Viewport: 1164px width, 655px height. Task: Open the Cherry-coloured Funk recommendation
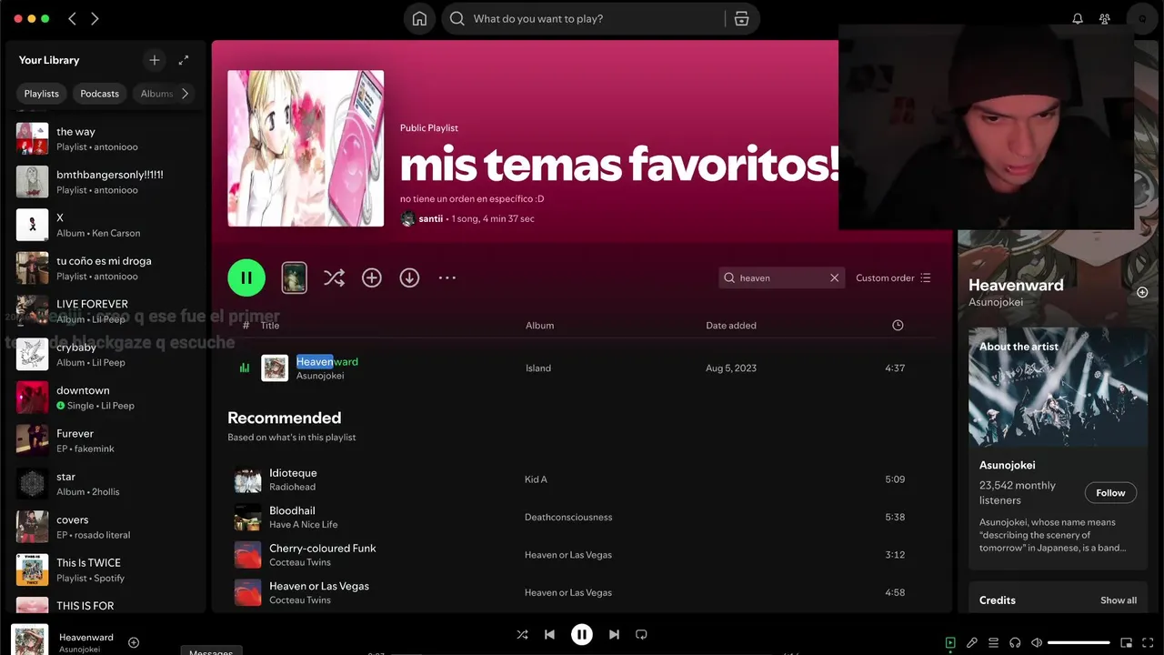click(582, 555)
